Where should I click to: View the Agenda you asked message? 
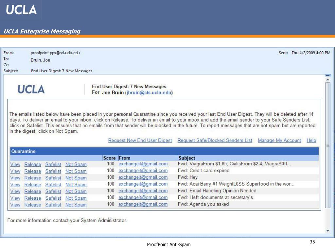(15, 205)
